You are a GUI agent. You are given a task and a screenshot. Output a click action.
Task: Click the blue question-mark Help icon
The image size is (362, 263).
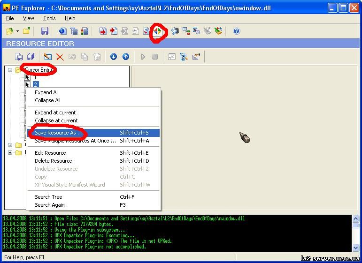(x=237, y=31)
